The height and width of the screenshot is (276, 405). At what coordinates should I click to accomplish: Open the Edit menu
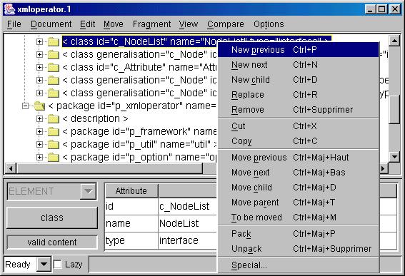click(87, 24)
